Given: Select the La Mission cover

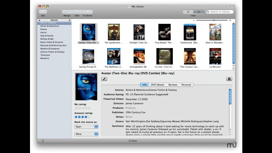Looking at the screenshot, I should (215, 56).
